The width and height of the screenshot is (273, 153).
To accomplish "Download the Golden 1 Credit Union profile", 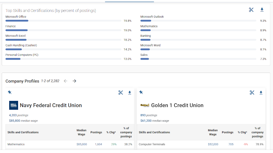I will (261, 93).
